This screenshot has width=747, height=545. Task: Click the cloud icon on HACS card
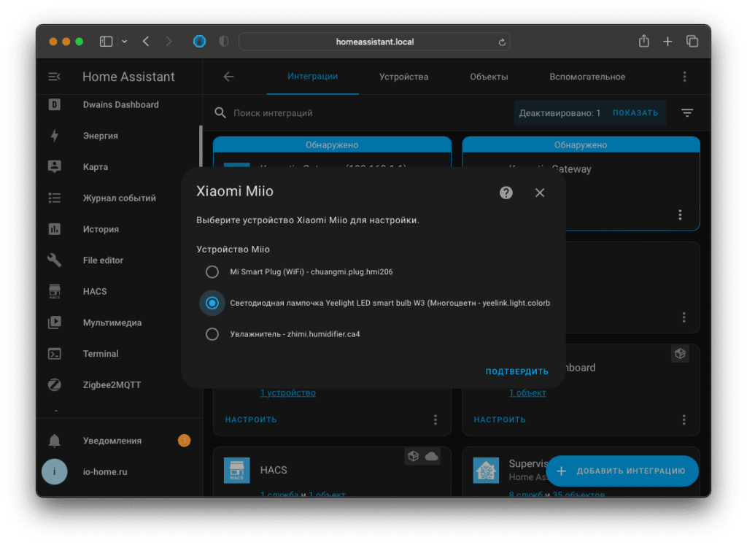coord(432,457)
